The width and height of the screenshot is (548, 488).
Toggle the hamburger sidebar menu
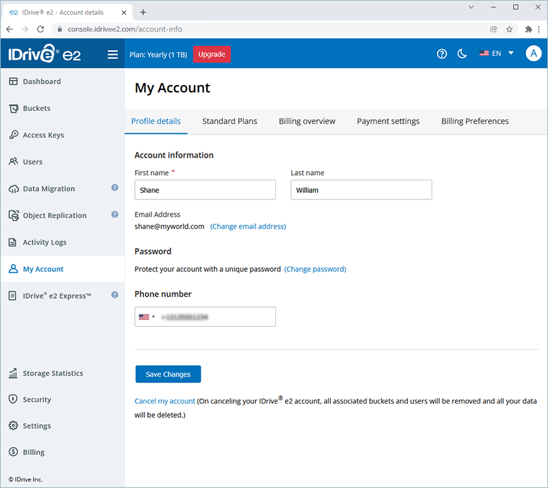(x=112, y=55)
